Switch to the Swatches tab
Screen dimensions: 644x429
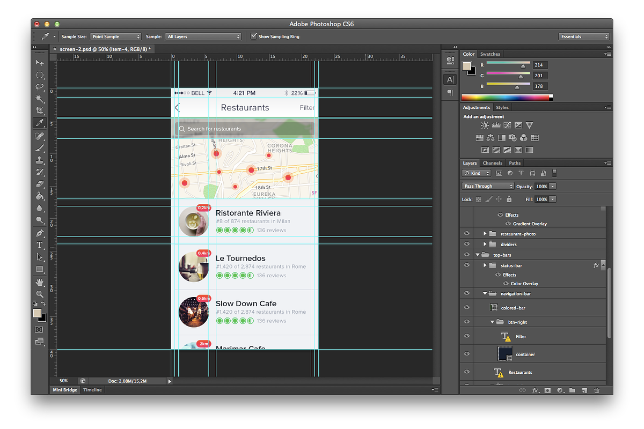tap(490, 54)
